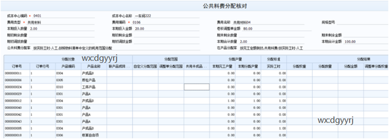
Task: Select order number 0000000005
Action: 17,129
